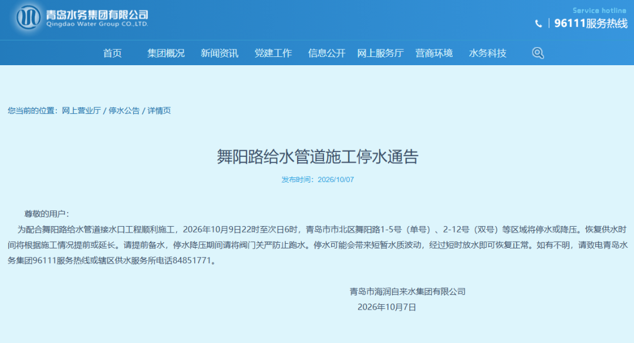This screenshot has width=634, height=343.
Task: Open the search magnifier icon
Action: click(538, 53)
